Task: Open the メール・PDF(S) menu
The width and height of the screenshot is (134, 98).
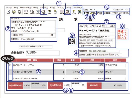Action: (x=77, y=7)
